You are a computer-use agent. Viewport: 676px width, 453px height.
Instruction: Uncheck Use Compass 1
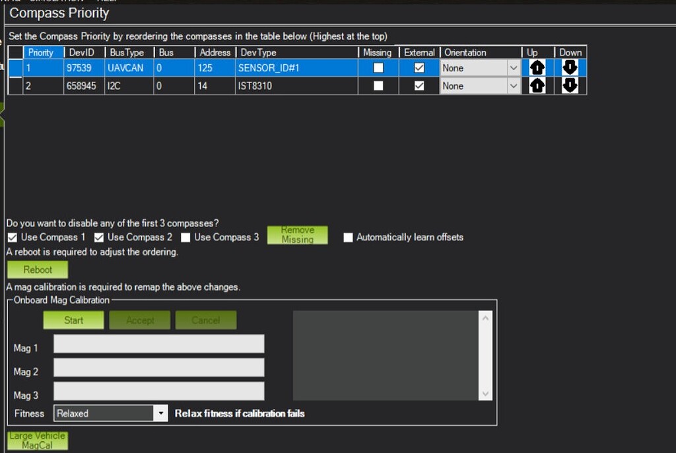tap(13, 238)
